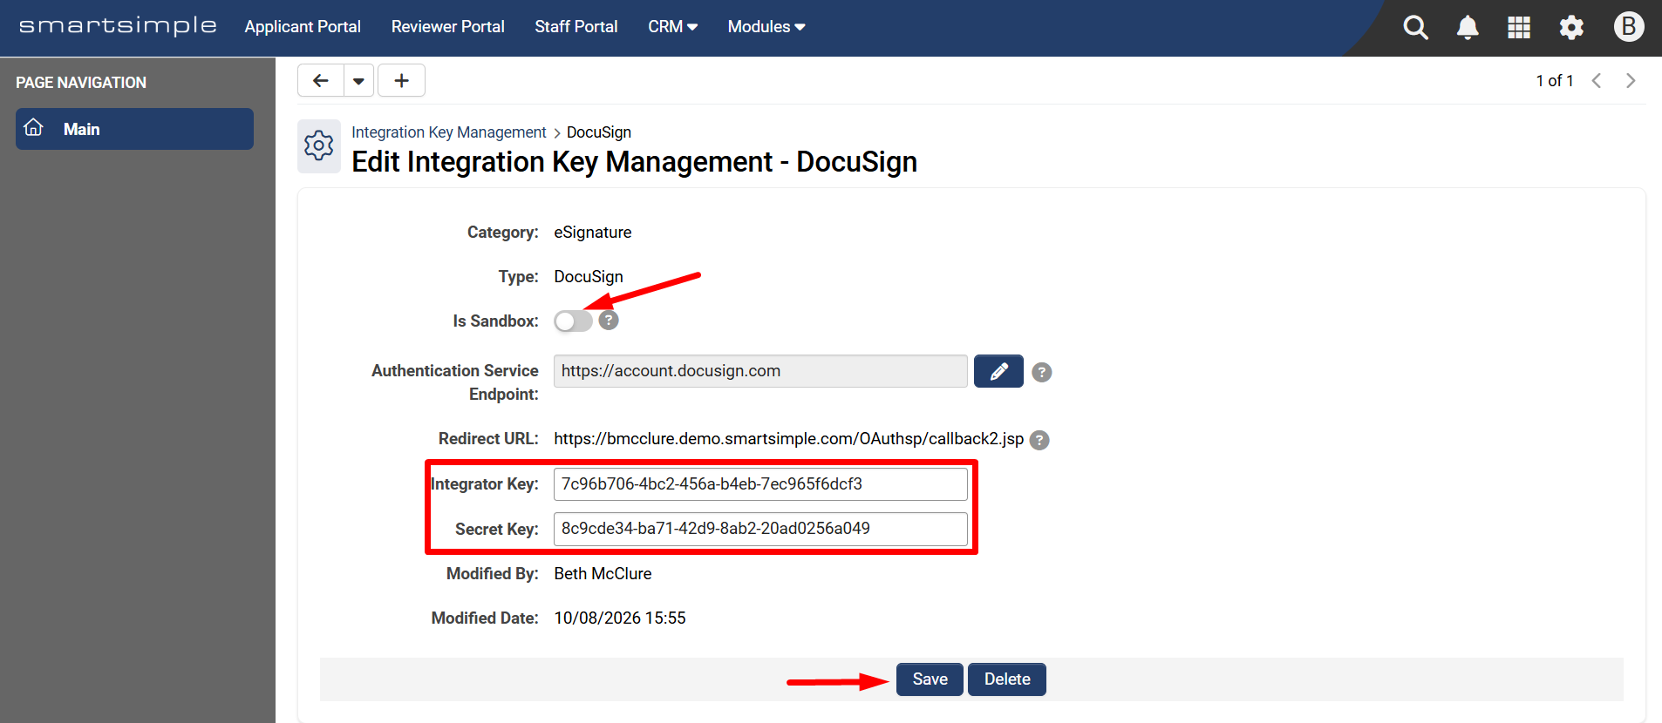Go to previous record chevron
Screen dimensions: 1662x723
point(1597,81)
